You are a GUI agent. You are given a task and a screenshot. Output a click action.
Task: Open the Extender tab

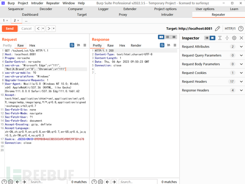[x=130, y=9]
